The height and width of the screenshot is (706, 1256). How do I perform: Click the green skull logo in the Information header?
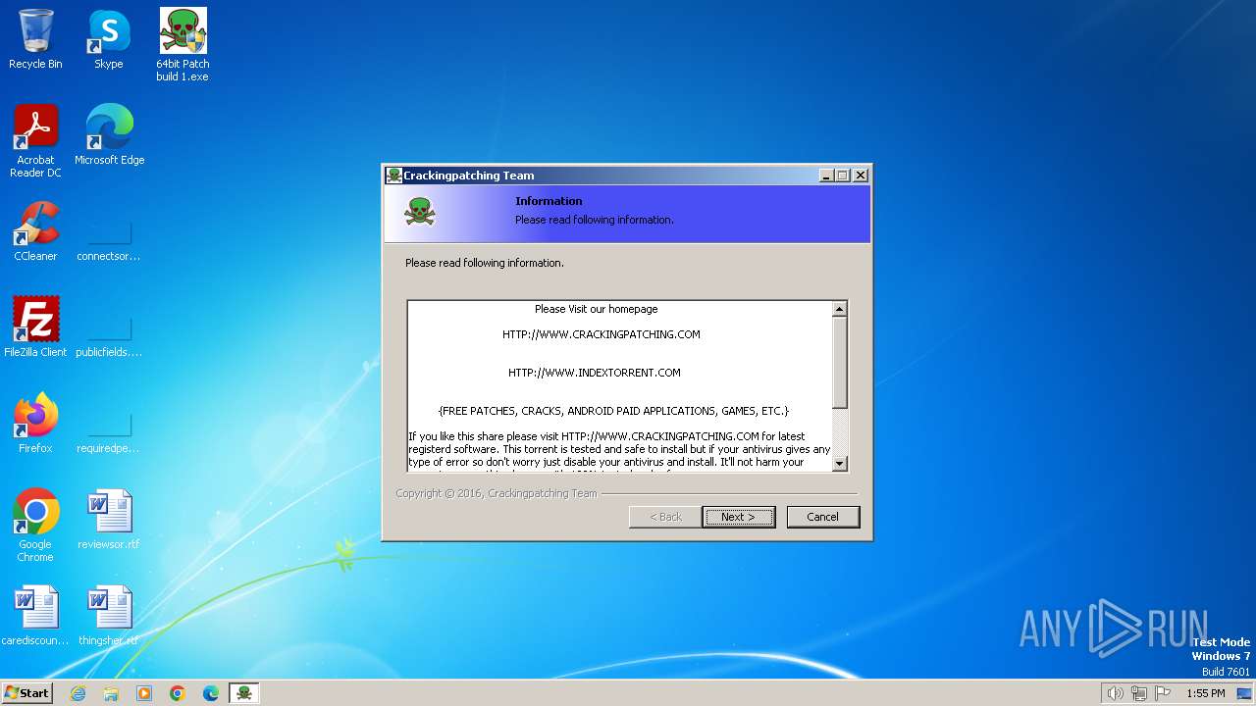420,212
